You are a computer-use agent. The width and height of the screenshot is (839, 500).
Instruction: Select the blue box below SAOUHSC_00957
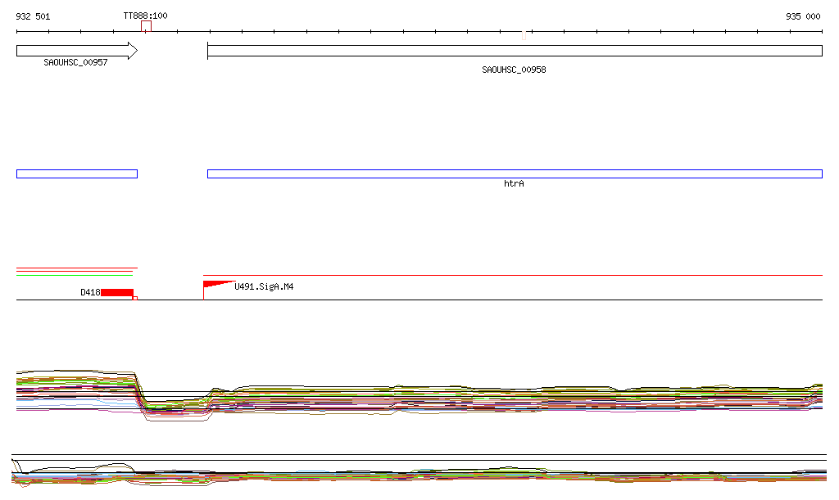(76, 173)
